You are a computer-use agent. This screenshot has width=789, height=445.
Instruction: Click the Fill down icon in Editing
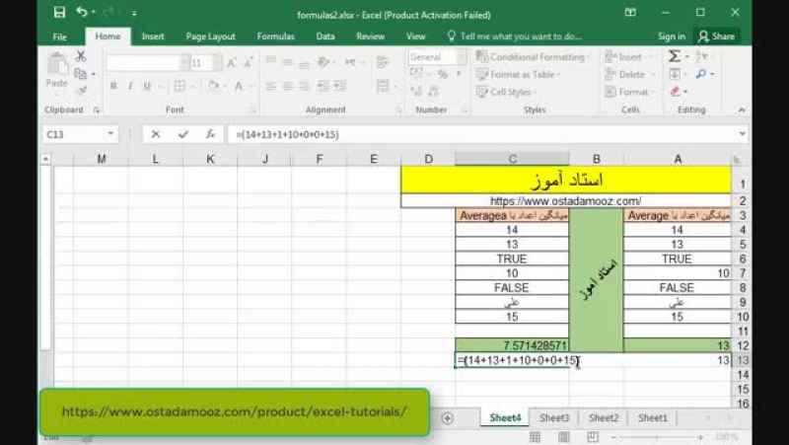[x=675, y=75]
